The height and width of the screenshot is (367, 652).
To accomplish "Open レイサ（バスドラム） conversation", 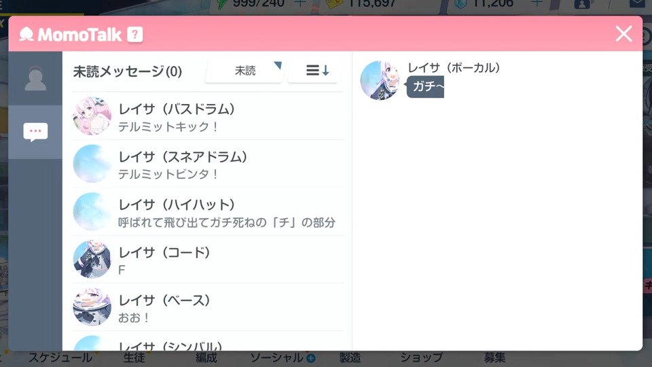I will click(x=208, y=116).
